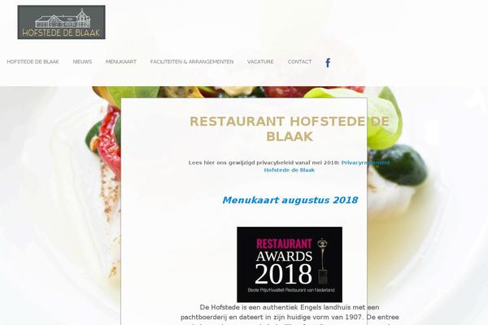
Task: Select Menukaart in the navigation bar
Action: point(121,62)
